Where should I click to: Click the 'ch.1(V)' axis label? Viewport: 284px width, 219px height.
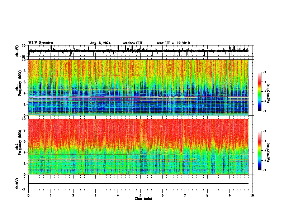coord(17,51)
